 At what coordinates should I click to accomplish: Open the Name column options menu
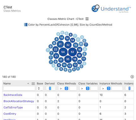click(x=33, y=84)
